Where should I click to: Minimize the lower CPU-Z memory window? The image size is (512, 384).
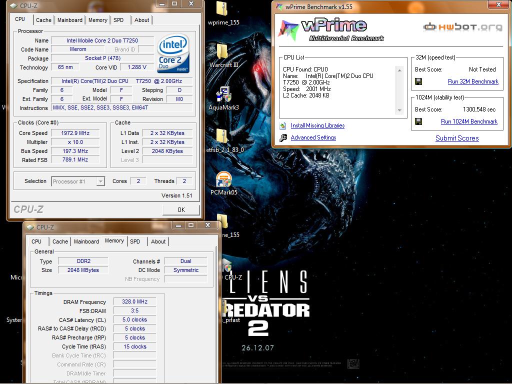pos(178,225)
